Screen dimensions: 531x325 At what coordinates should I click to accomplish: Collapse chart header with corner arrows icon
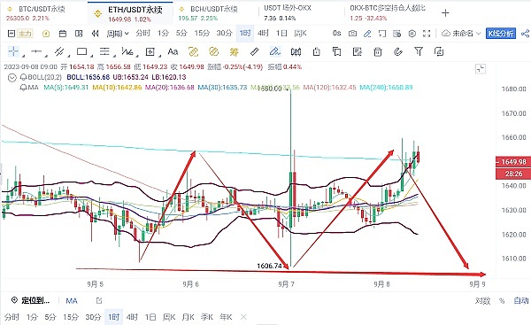tap(481, 69)
